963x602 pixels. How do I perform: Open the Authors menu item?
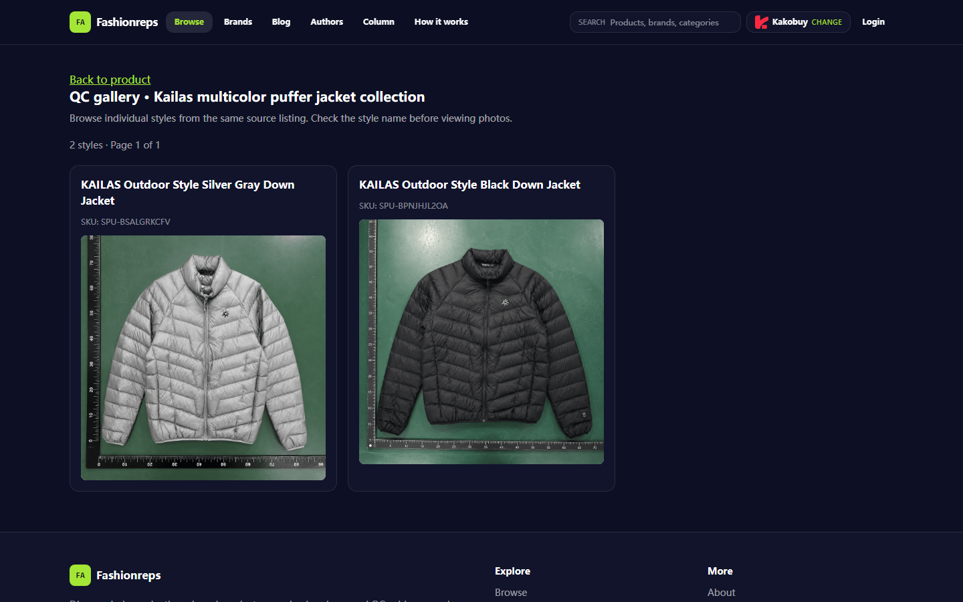(326, 22)
